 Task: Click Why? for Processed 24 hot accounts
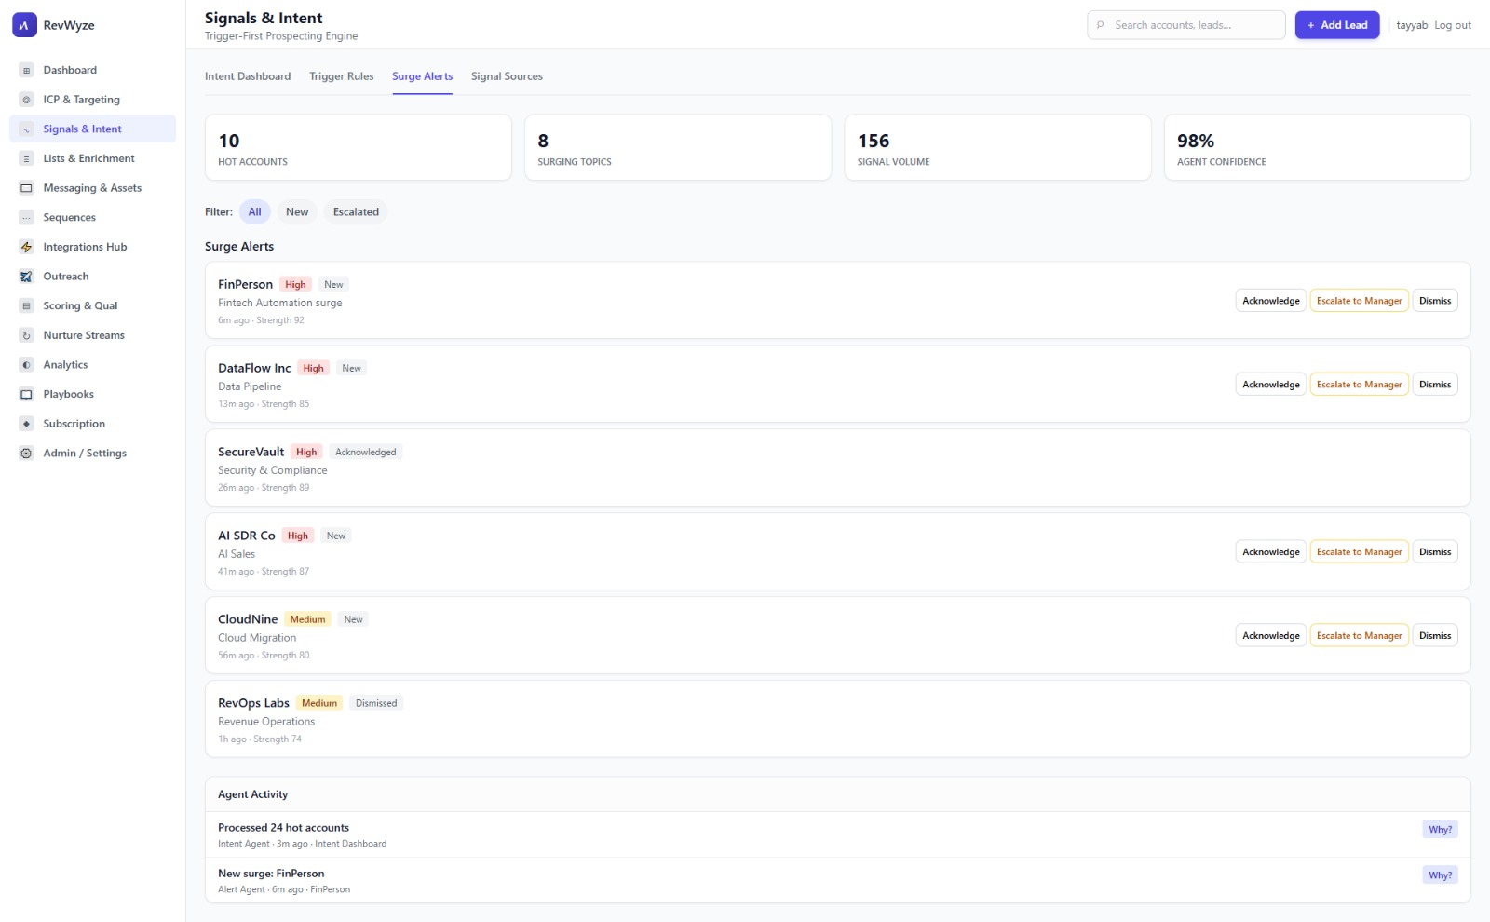point(1440,830)
